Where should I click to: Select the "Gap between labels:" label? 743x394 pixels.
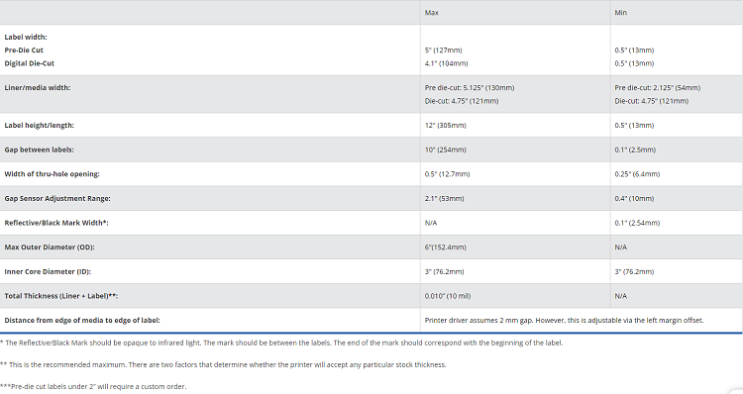[40, 149]
